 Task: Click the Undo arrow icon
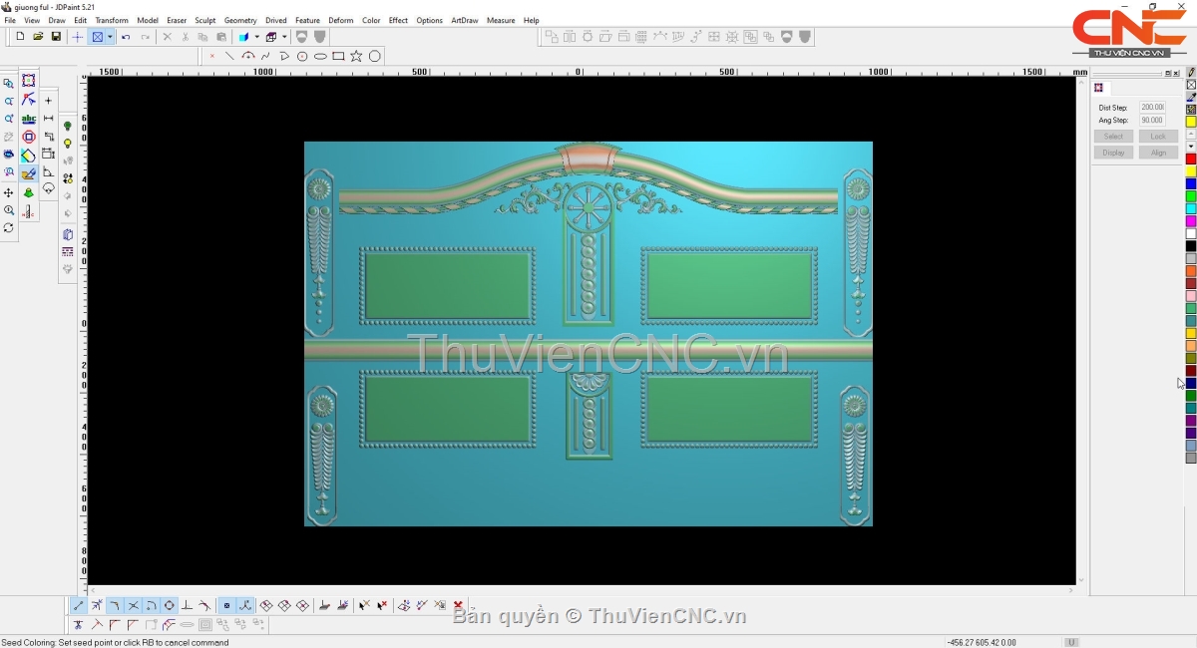tap(126, 37)
